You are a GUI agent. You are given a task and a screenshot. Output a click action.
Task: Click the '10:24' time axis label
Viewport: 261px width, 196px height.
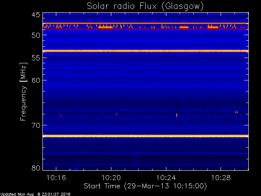pyautogui.click(x=166, y=178)
